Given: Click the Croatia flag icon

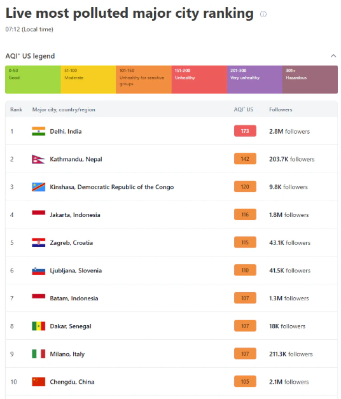Looking at the screenshot, I should [x=38, y=242].
